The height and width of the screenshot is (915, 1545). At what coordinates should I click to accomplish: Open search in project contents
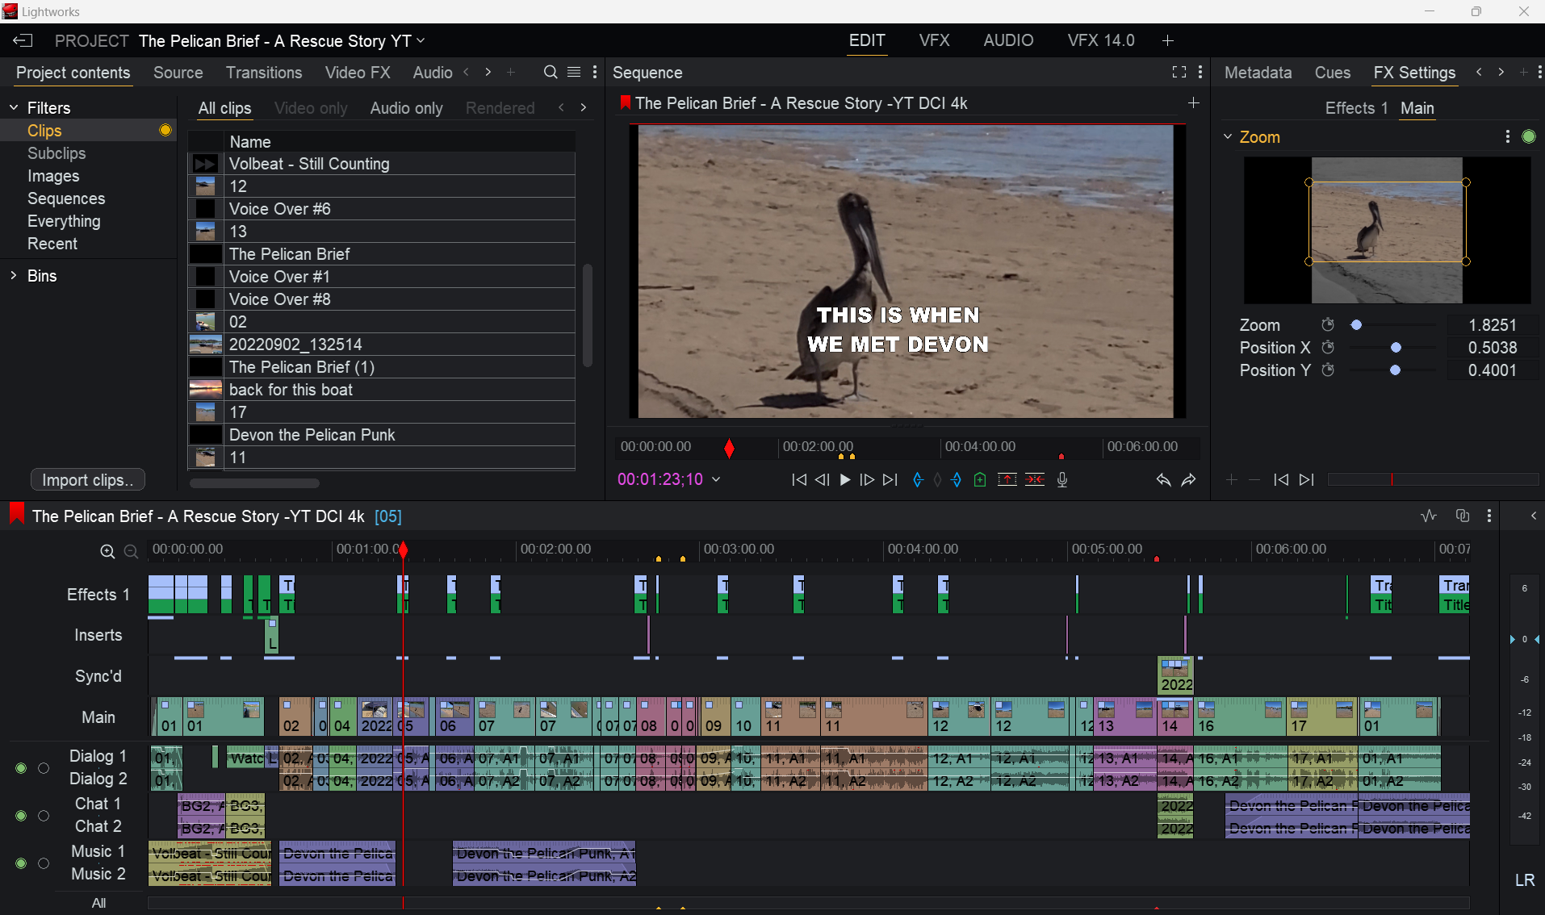tap(551, 73)
